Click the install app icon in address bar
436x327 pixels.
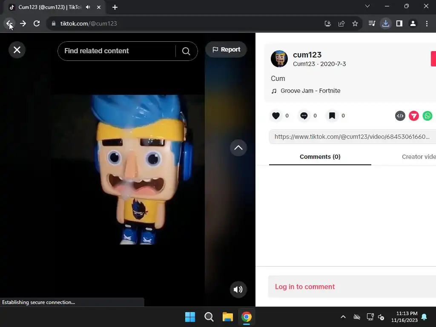pos(328,24)
